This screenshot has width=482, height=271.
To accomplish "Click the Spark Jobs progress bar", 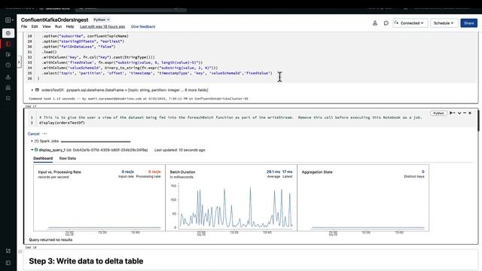I will click(96, 142).
